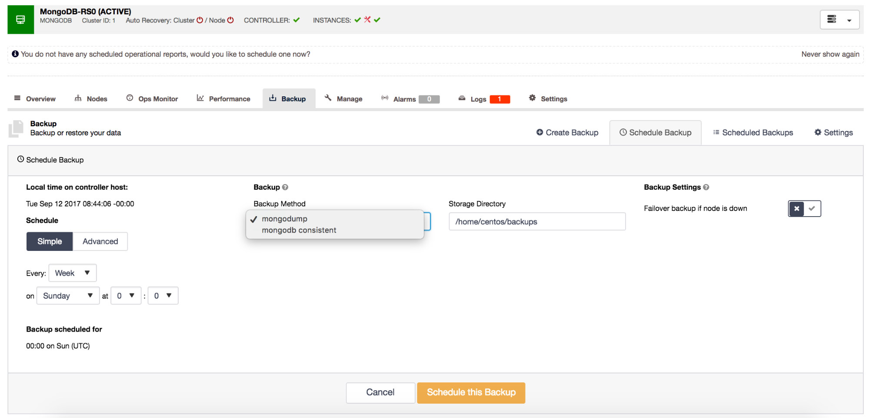The height and width of the screenshot is (418, 869).
Task: Open the Sunday day dropdown
Action: coord(68,296)
